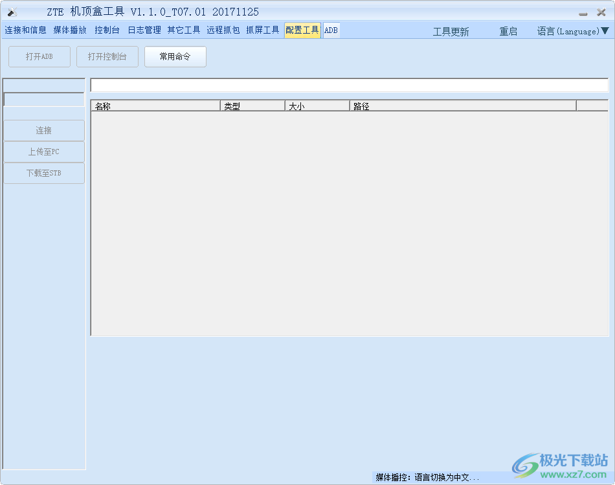Open the 控制台 tab
615x485 pixels.
(x=107, y=30)
